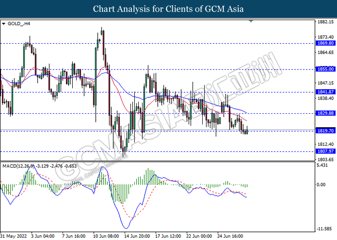The width and height of the screenshot is (337, 240).
Task: Click the 10 Jun 08:00 time label
Action: point(106,236)
